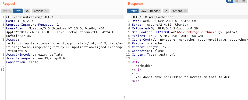Click the Safari/537.36 wrapped User-Agent line
248x100 pixels.
coord(19,36)
